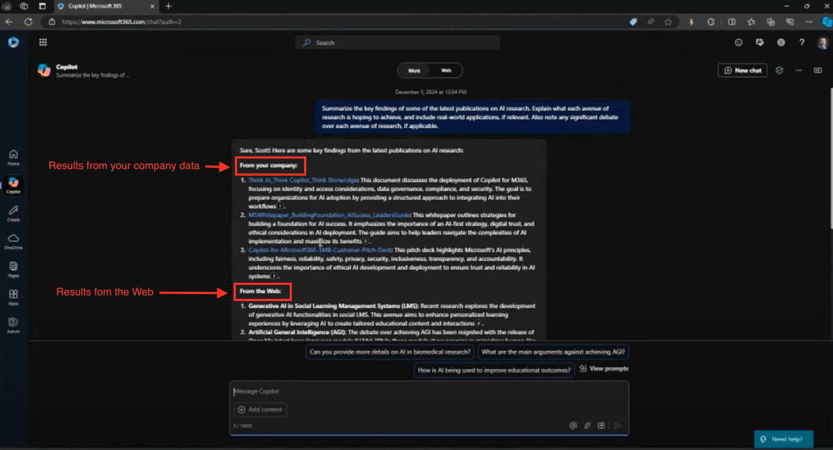Screen dimensions: 833x450
Task: Open the settings gear in the header
Action: point(781,42)
